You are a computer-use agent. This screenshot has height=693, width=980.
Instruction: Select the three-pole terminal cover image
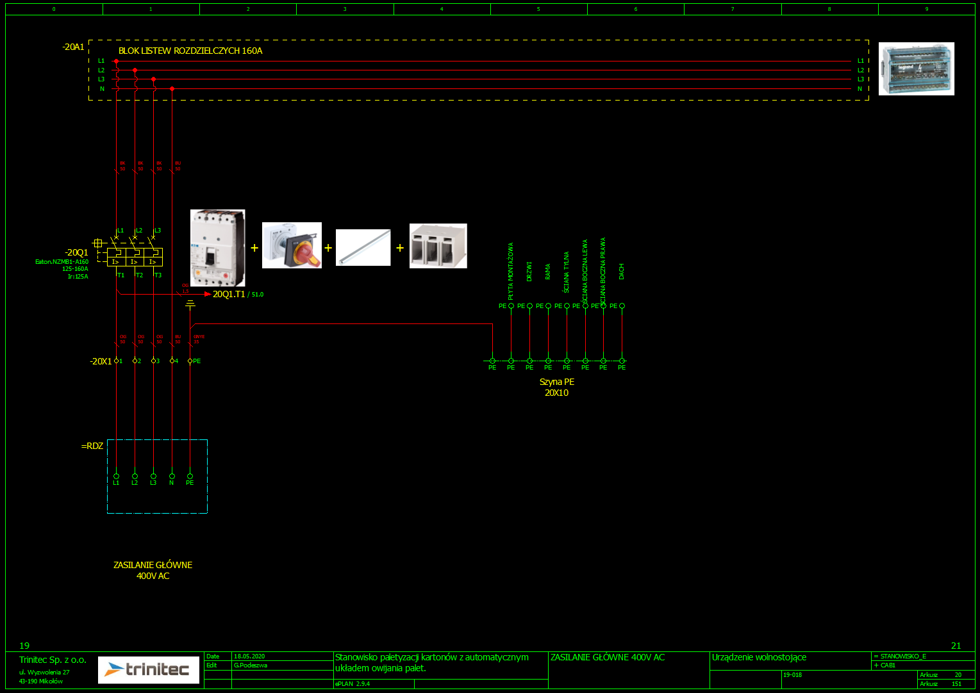tap(438, 246)
